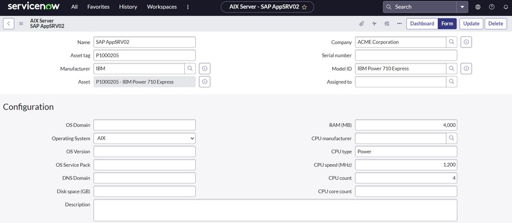The width and height of the screenshot is (512, 223).
Task: Open more options ellipsis in form header
Action: pos(399,24)
